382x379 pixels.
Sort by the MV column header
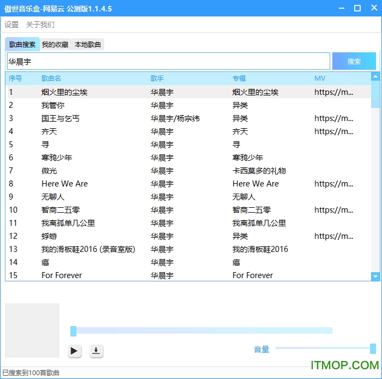pyautogui.click(x=320, y=79)
